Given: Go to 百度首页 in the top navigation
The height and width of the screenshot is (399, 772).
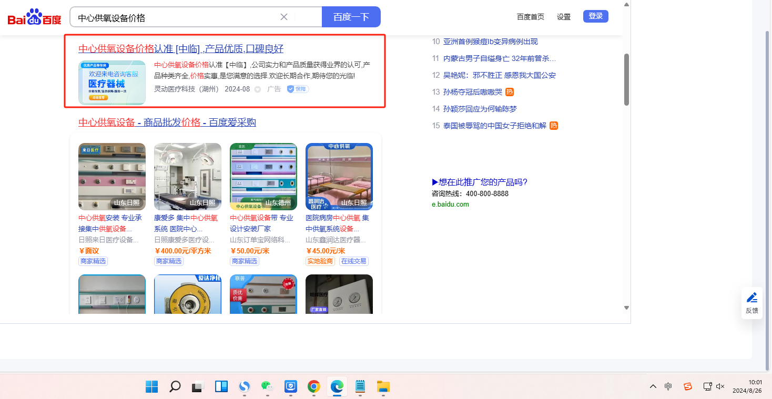Looking at the screenshot, I should pos(530,17).
